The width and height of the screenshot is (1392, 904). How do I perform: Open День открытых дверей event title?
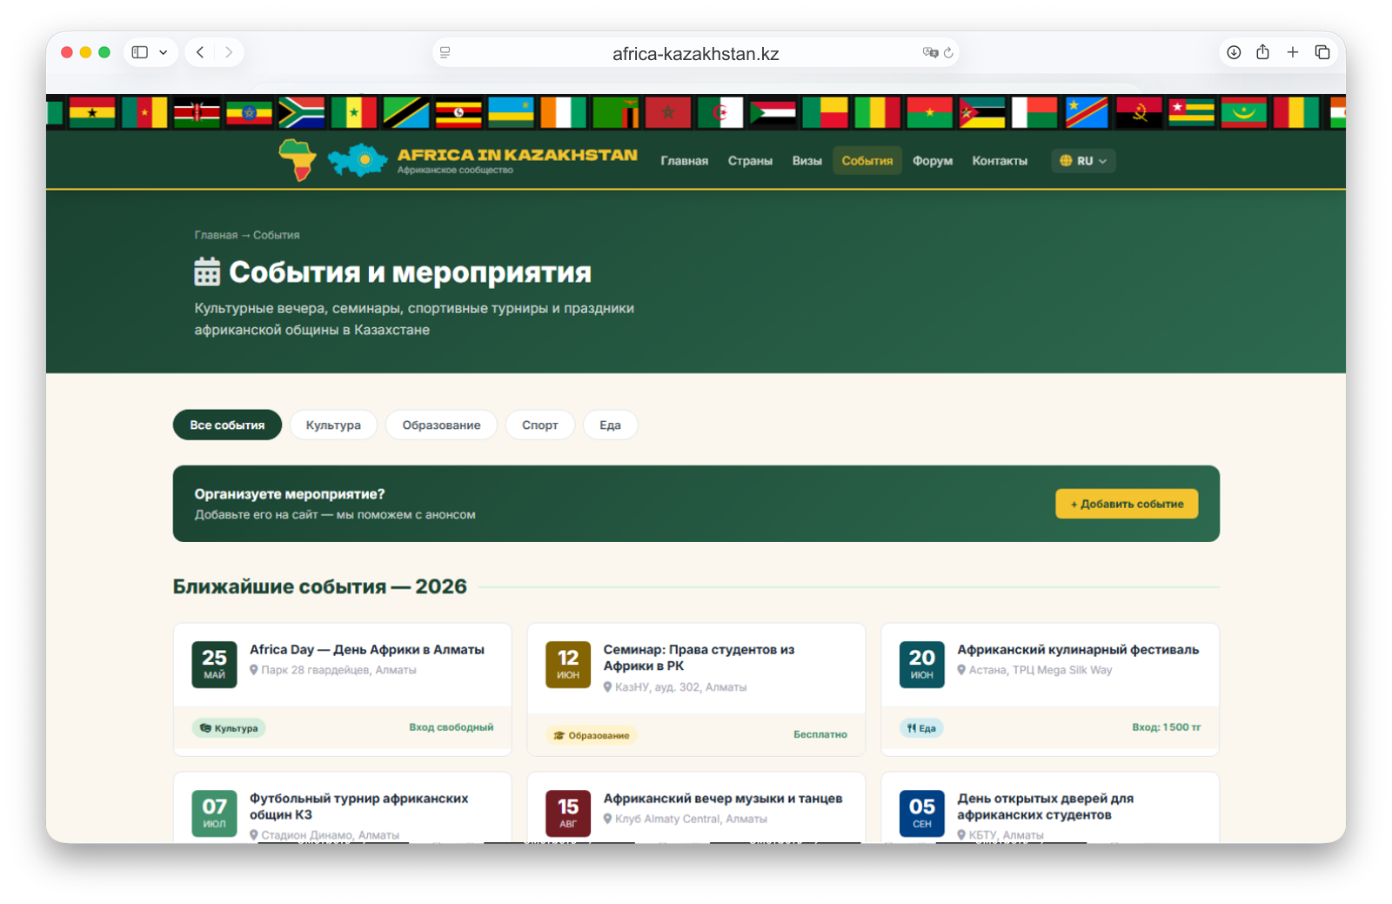click(1045, 807)
